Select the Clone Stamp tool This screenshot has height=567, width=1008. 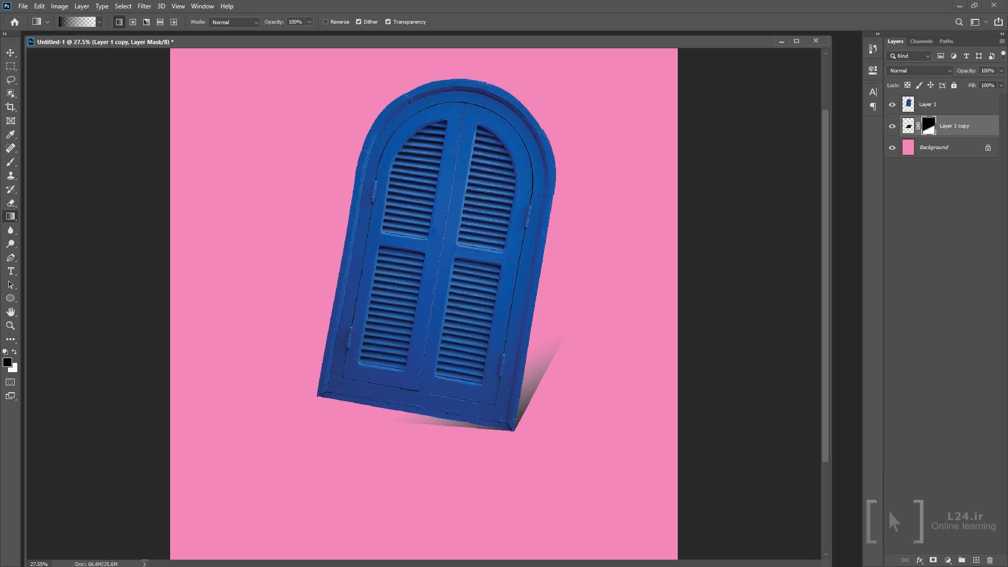[10, 176]
